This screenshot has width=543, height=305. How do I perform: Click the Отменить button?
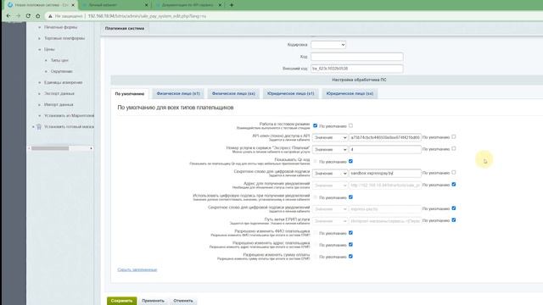click(x=183, y=301)
